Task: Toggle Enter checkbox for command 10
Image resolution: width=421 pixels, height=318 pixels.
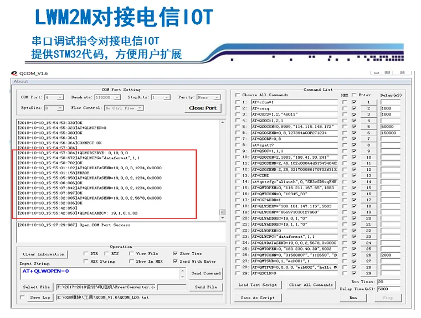Action: pos(354,158)
